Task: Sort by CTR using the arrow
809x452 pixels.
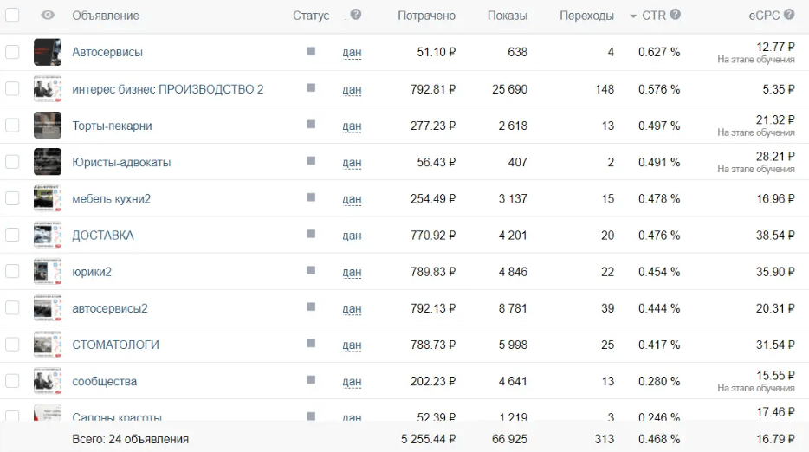Action: 633,16
